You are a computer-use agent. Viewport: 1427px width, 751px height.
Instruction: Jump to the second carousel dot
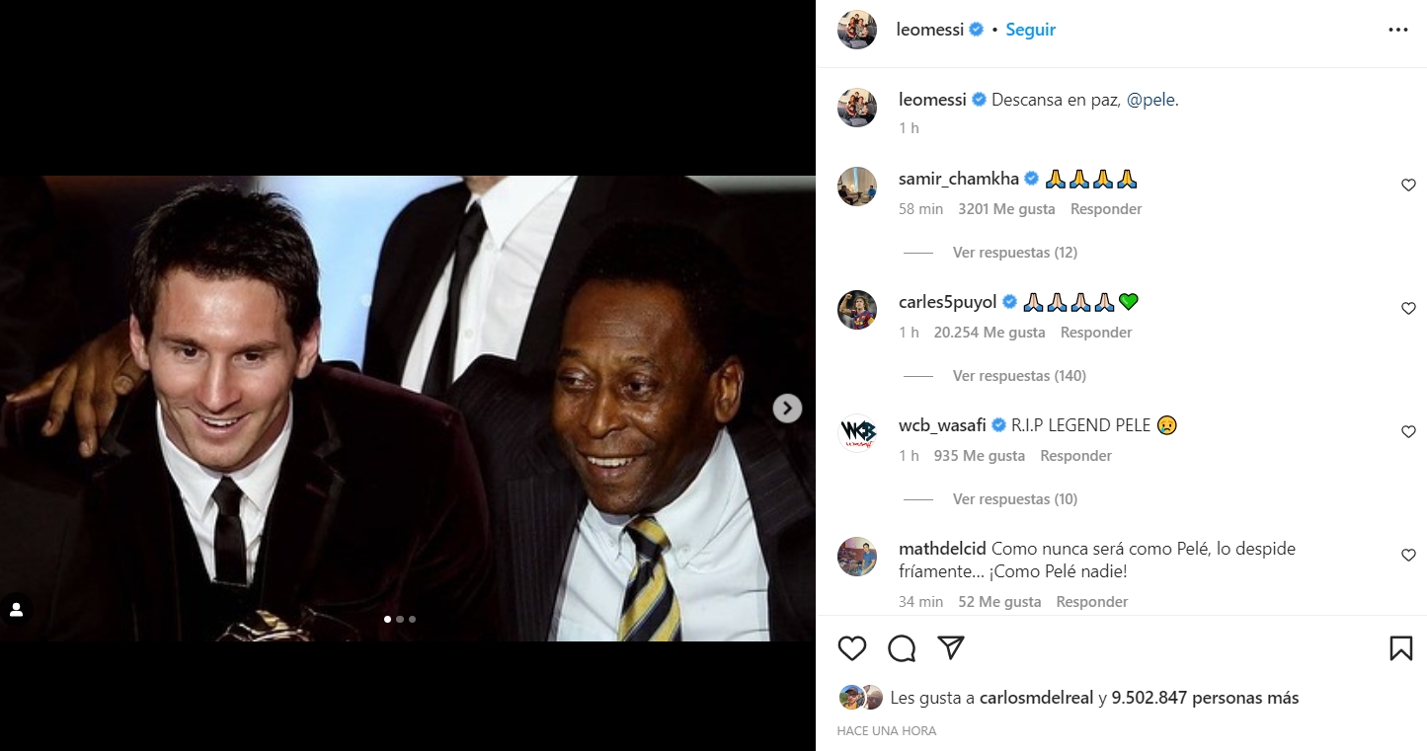(x=400, y=620)
